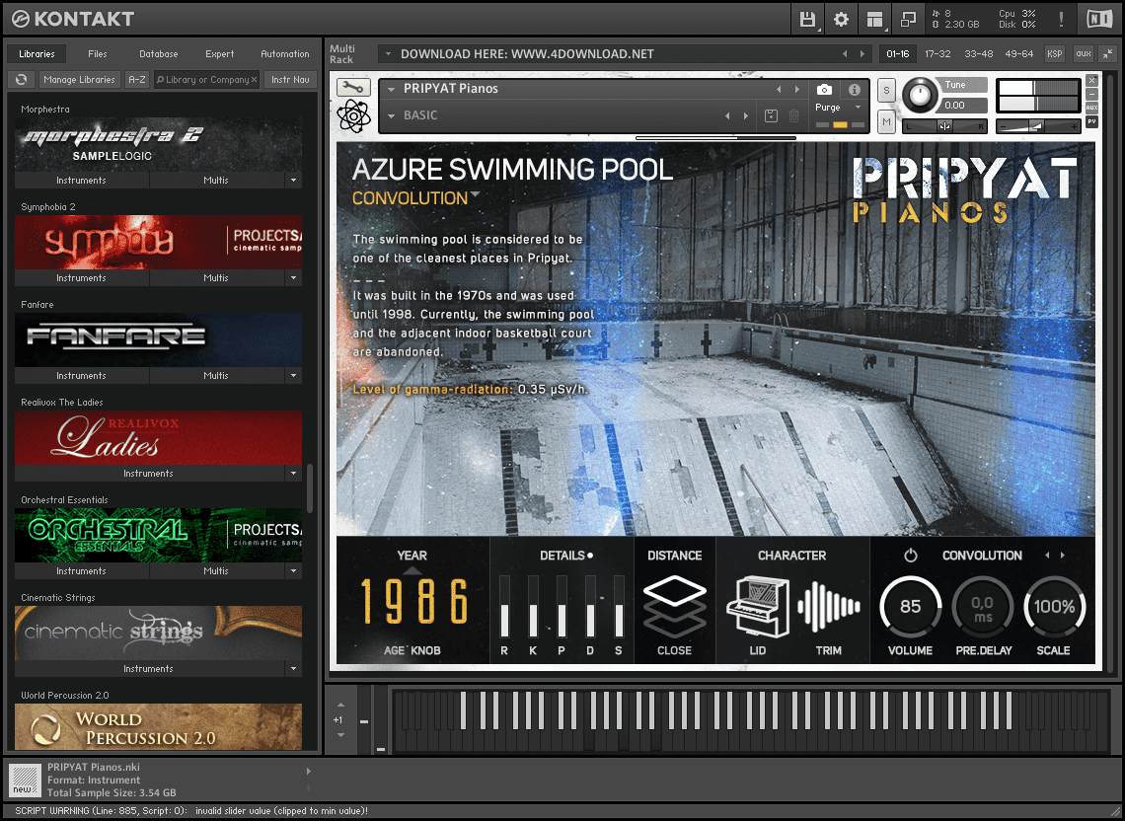
Task: Click the Library or Company search field
Action: [206, 80]
